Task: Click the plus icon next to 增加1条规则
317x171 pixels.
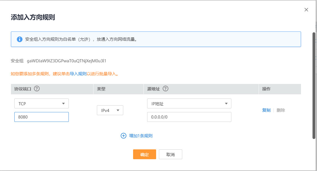Action: pyautogui.click(x=124, y=136)
